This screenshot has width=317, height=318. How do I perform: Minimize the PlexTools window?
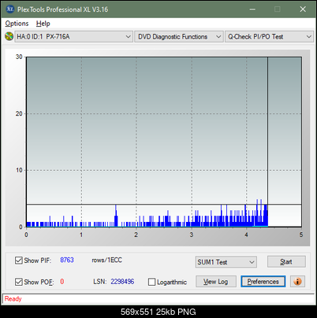(252, 9)
